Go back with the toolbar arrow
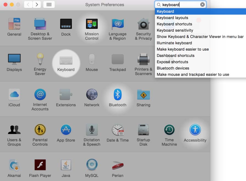This screenshot has height=181, width=246. tap(28, 5)
